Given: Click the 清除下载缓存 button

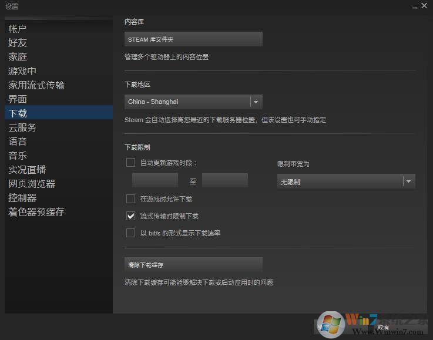Looking at the screenshot, I should 193,265.
